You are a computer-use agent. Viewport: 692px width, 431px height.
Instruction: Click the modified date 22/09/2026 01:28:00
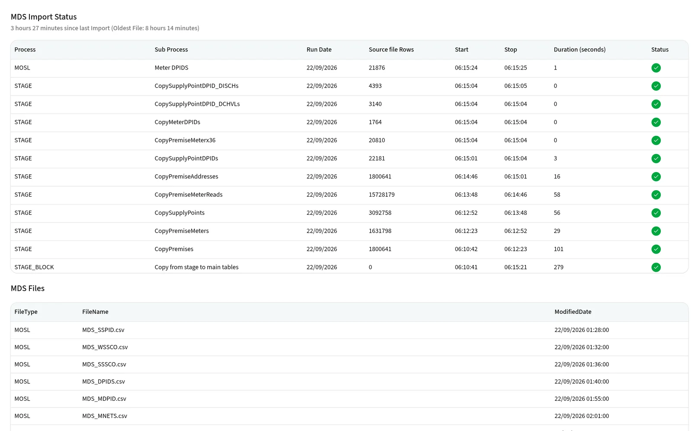[582, 330]
